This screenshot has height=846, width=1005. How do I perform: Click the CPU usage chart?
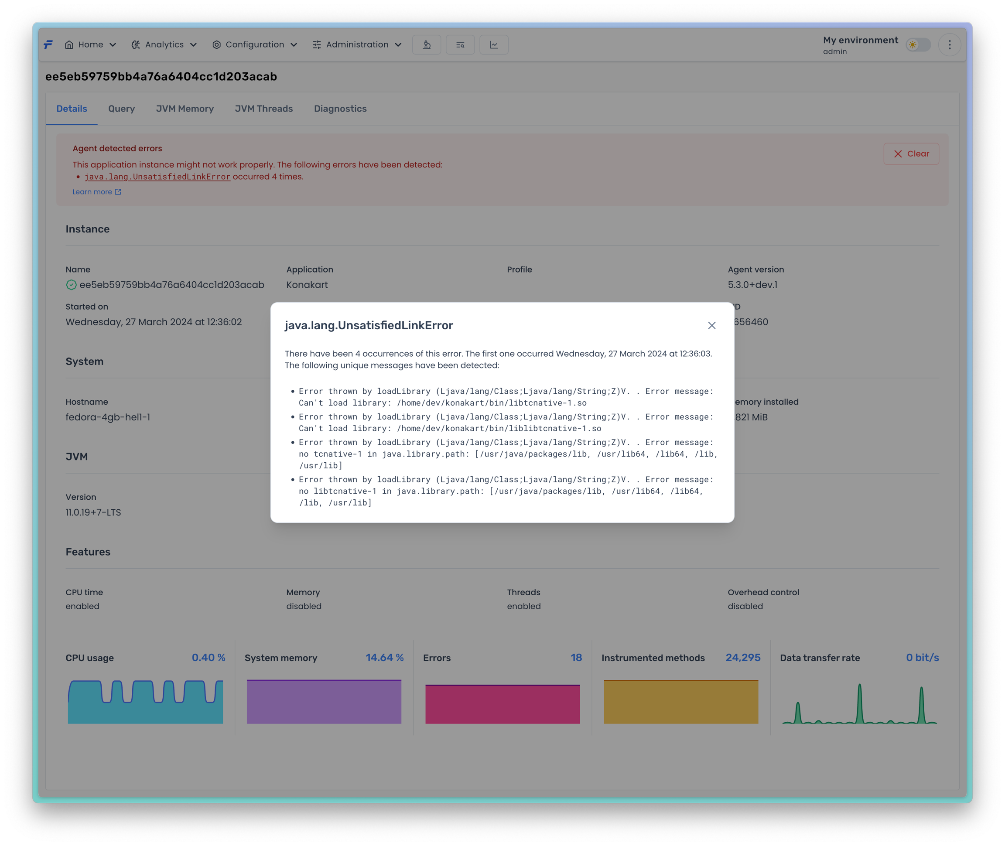pos(145,702)
